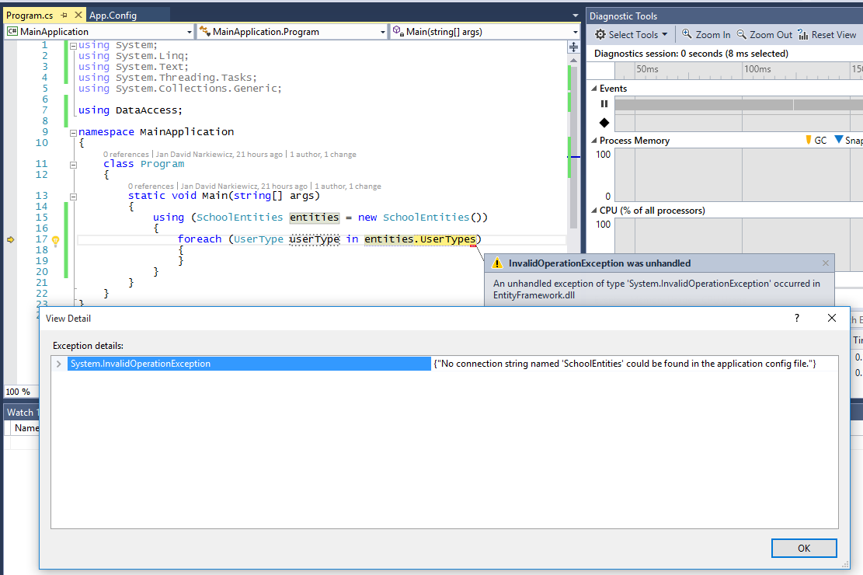Click the GC marker icon in Process Memory
The width and height of the screenshot is (863, 575).
point(809,140)
